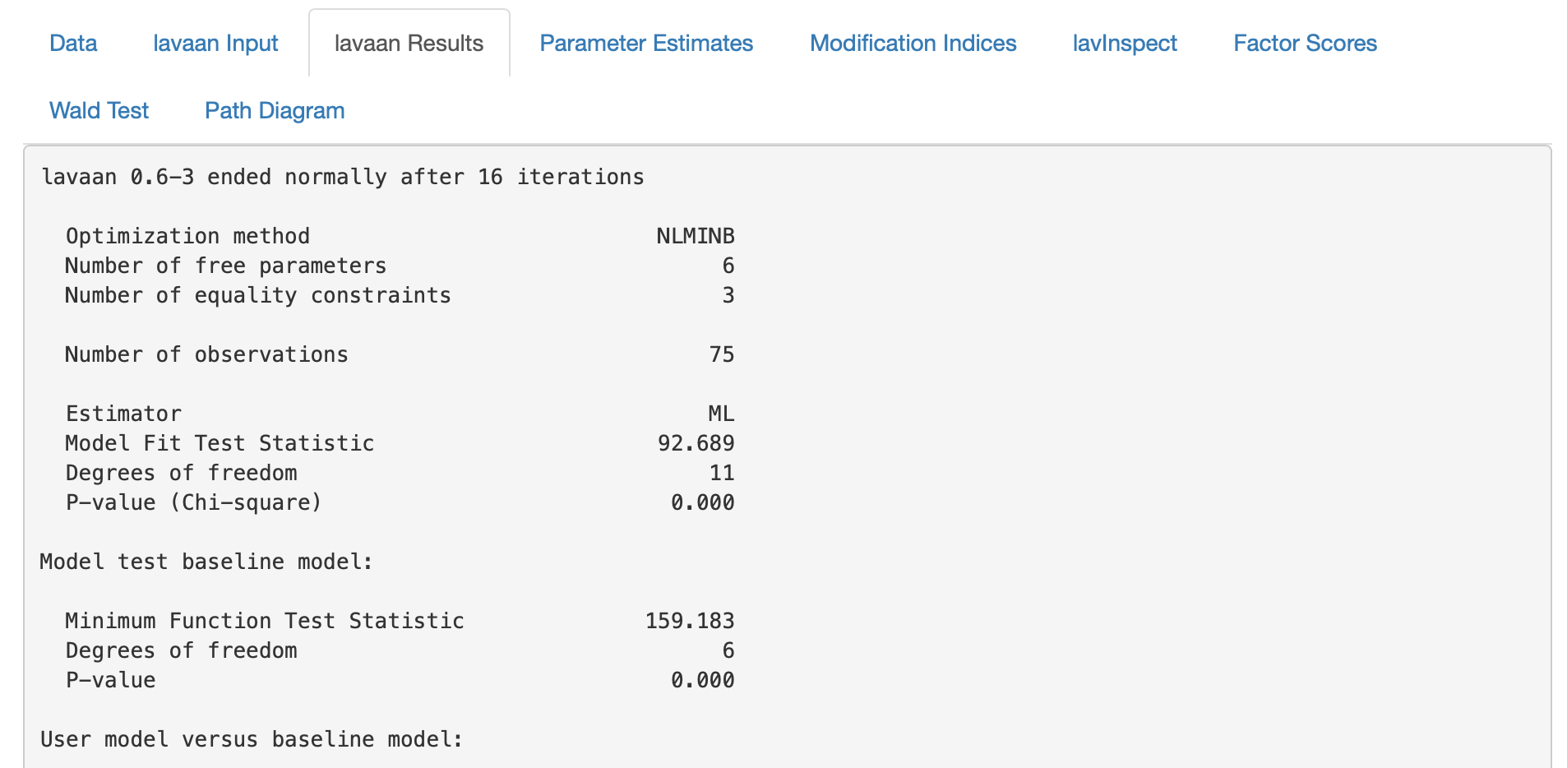1567x768 pixels.
Task: Click the Minimum Function Test Statistic value
Action: point(691,621)
